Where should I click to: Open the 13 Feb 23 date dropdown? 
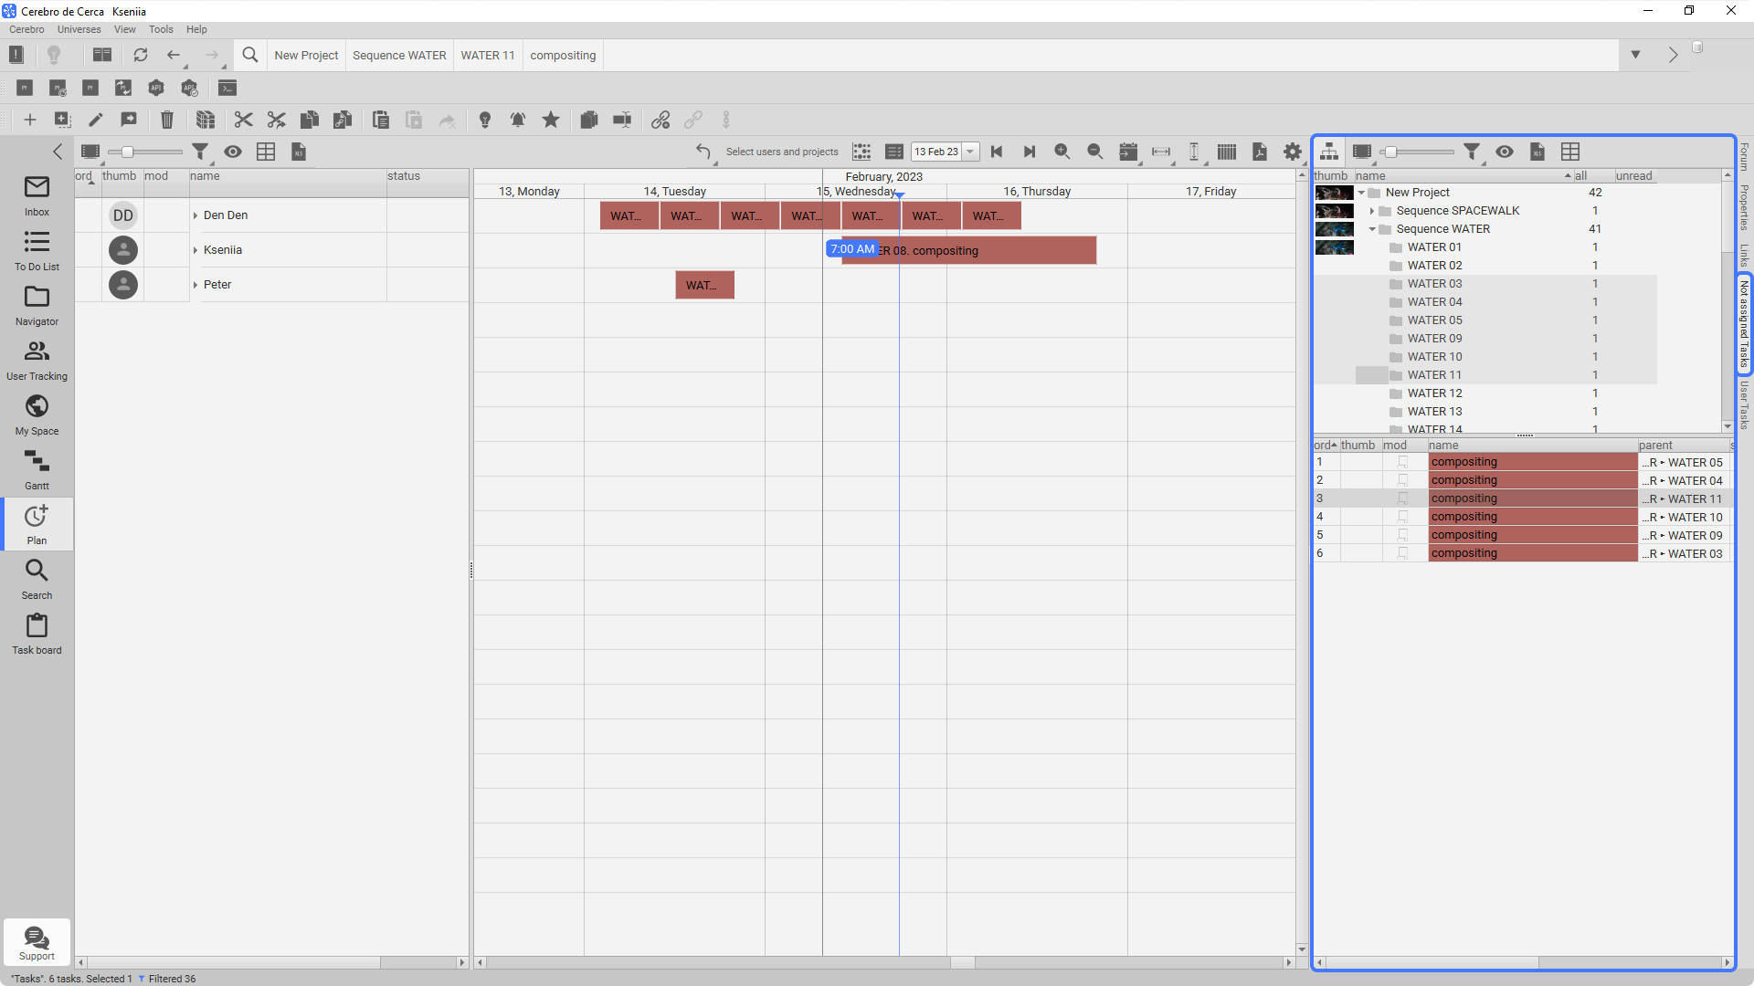(970, 152)
